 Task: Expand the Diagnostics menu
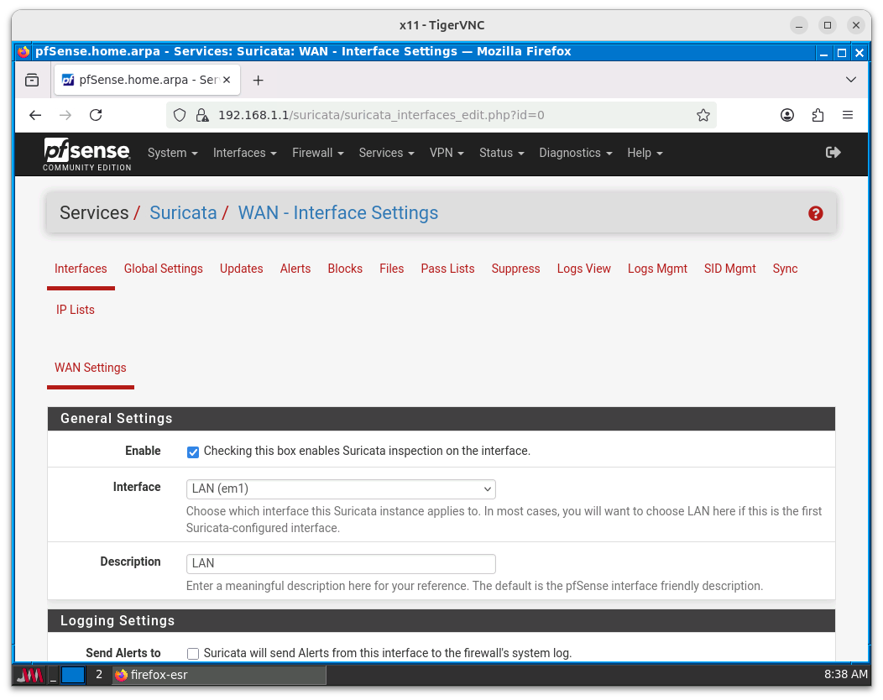(x=576, y=154)
